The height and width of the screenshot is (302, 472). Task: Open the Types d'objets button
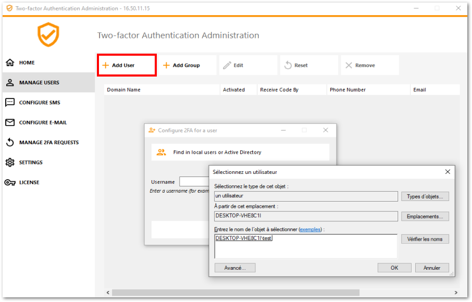[x=425, y=196]
